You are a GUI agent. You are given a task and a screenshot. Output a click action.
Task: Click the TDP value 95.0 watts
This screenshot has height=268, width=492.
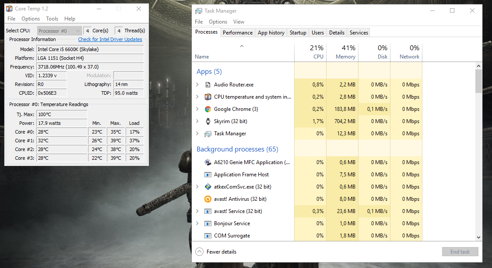tap(129, 93)
